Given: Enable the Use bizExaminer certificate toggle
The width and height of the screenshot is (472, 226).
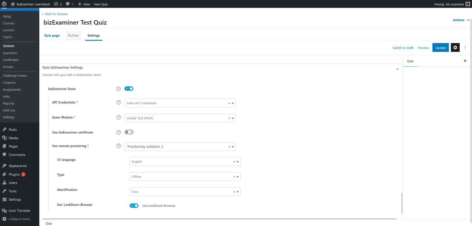Looking at the screenshot, I should 129,132.
